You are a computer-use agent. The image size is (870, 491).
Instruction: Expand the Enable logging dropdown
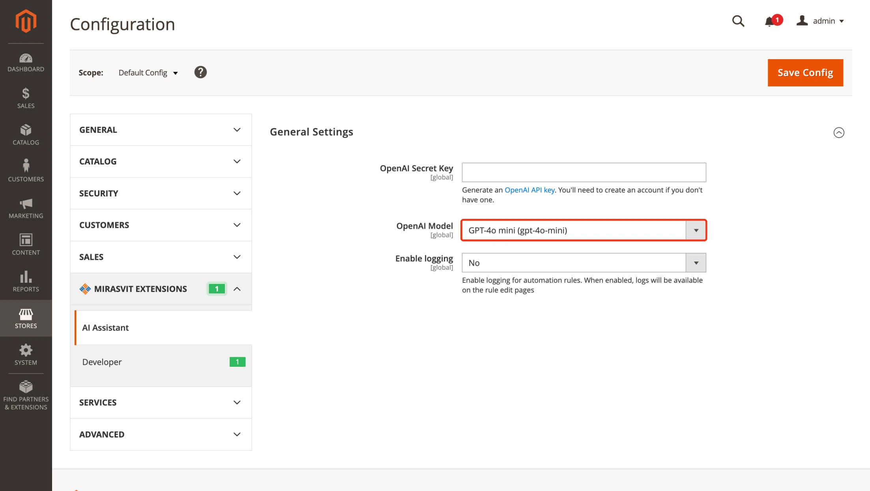695,262
